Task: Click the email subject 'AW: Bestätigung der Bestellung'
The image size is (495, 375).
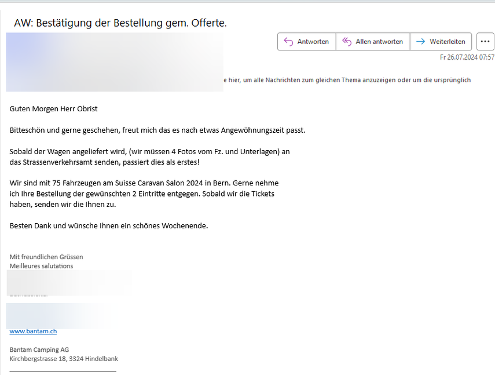Action: click(x=120, y=23)
